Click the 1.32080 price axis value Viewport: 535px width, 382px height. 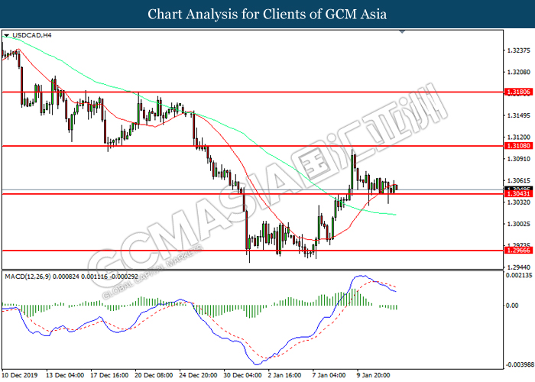pyautogui.click(x=519, y=72)
